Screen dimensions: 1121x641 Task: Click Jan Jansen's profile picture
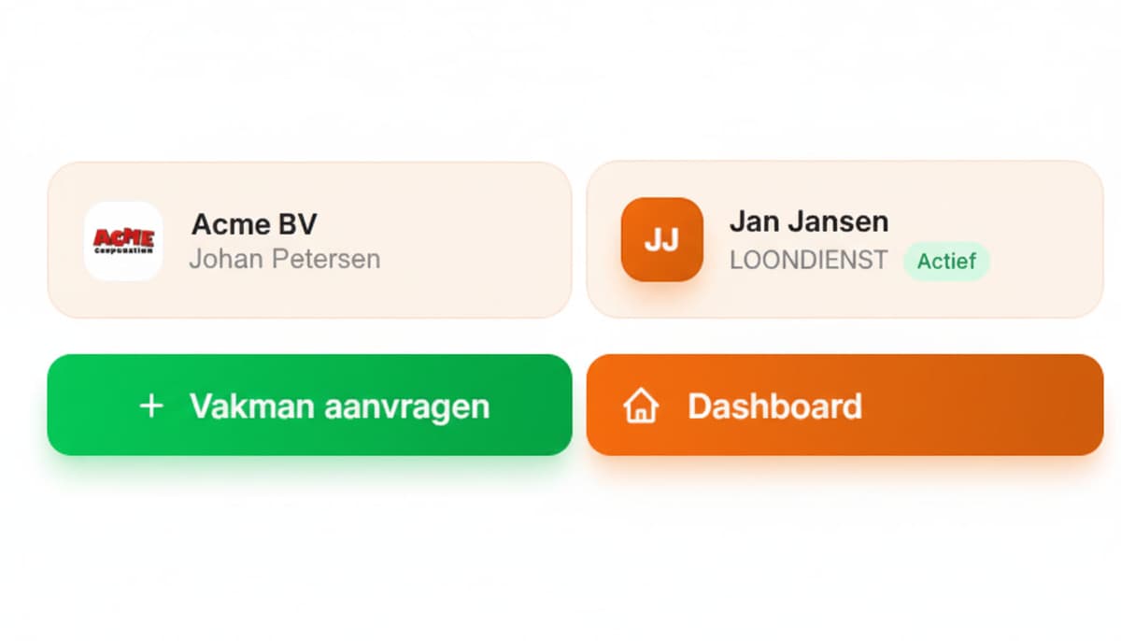[661, 240]
